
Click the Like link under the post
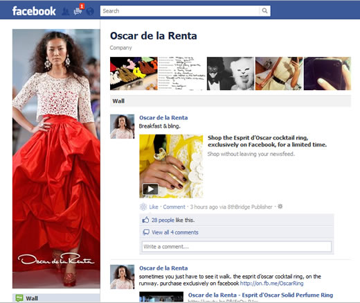click(154, 207)
